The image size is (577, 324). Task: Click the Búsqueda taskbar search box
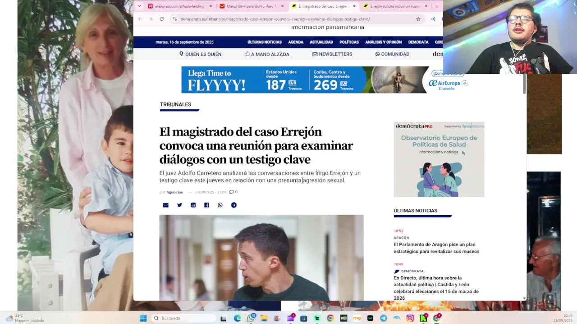[x=183, y=318]
